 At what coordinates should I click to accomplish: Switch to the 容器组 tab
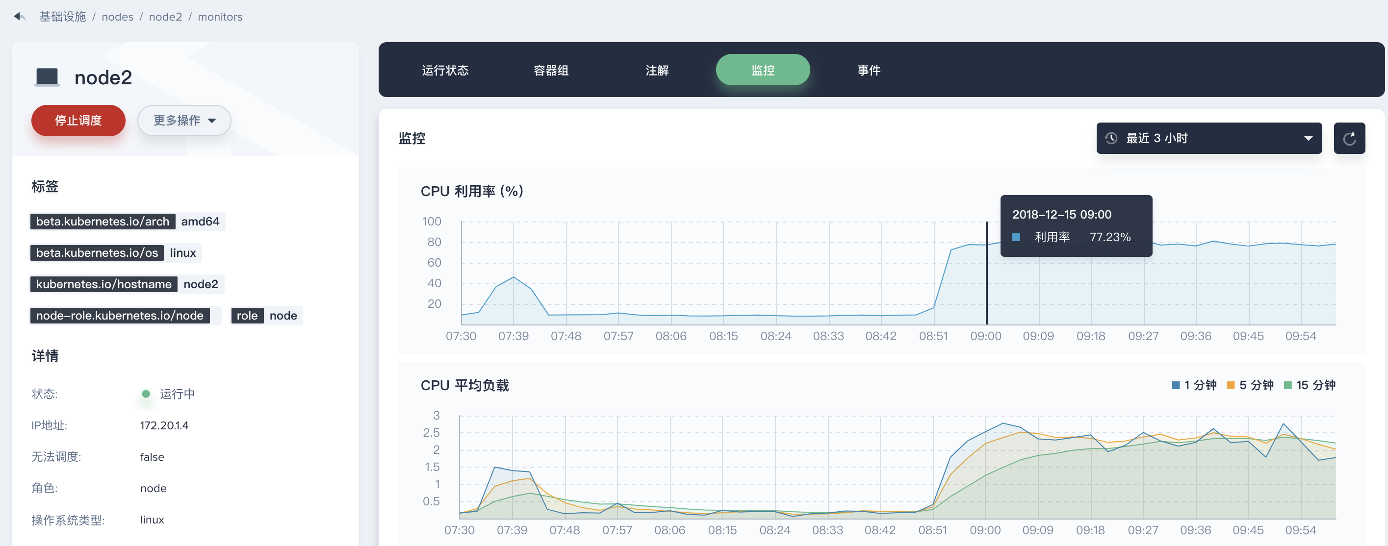tap(551, 70)
